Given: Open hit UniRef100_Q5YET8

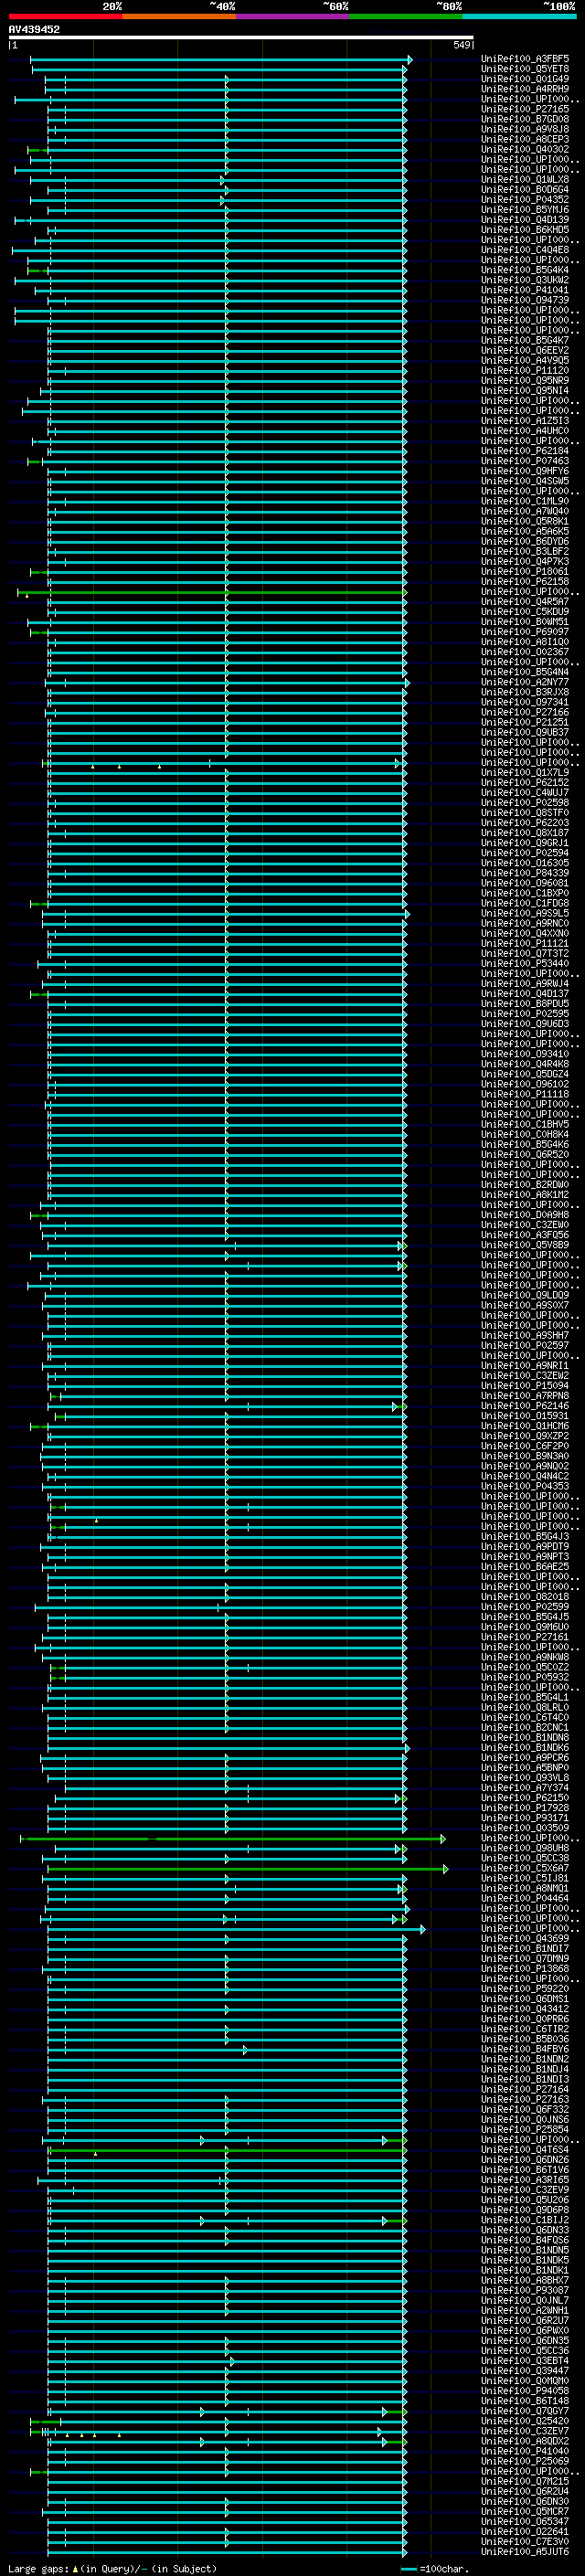Looking at the screenshot, I should [525, 69].
